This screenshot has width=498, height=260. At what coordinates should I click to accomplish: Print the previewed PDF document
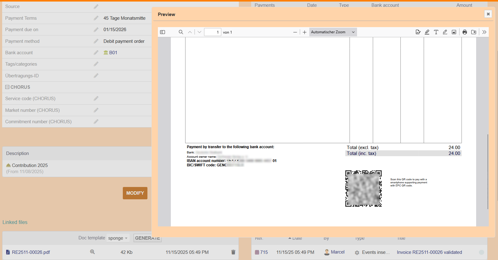(465, 32)
